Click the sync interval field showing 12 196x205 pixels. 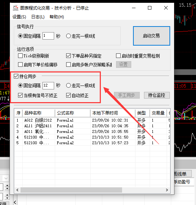click(48, 86)
